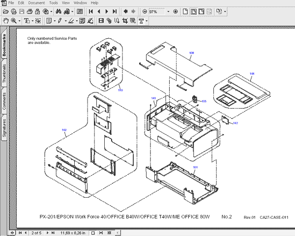Screen dimensions: 295x236
Task: Click the page number field showing 2 of 5
Action: pos(36,233)
